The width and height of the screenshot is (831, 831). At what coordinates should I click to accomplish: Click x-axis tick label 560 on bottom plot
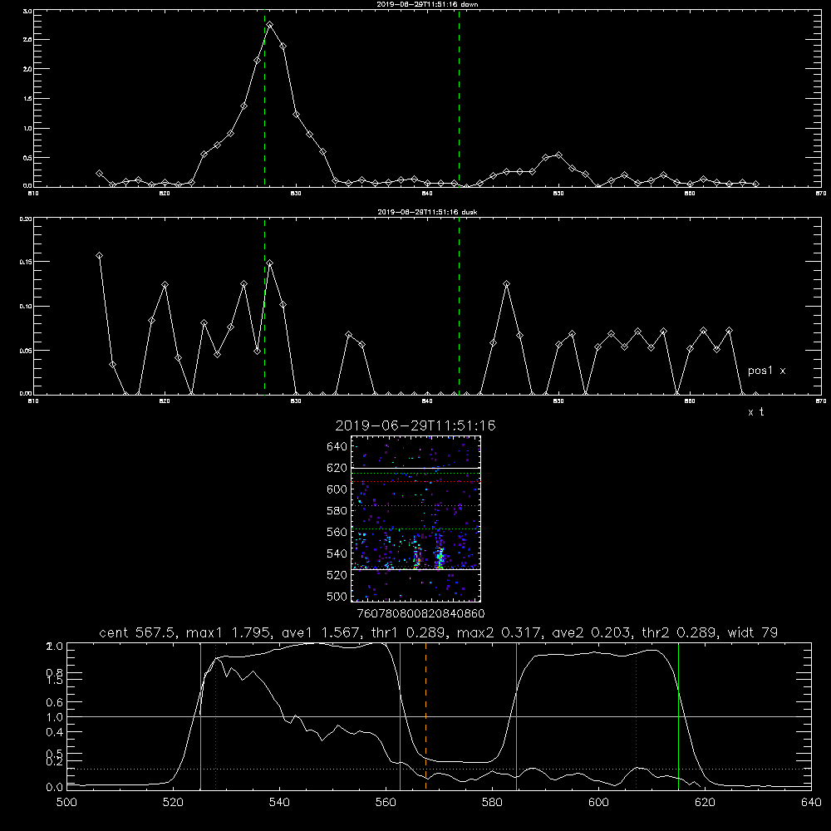pos(386,803)
